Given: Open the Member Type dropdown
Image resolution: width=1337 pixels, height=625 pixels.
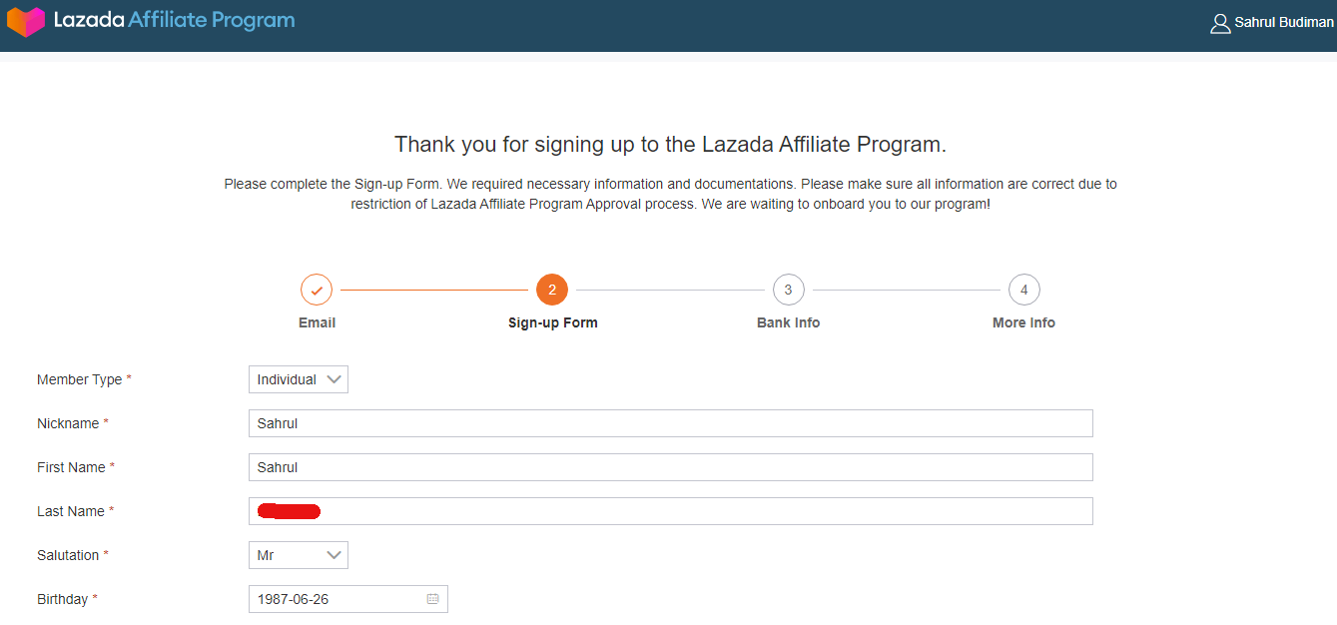Looking at the screenshot, I should [298, 379].
